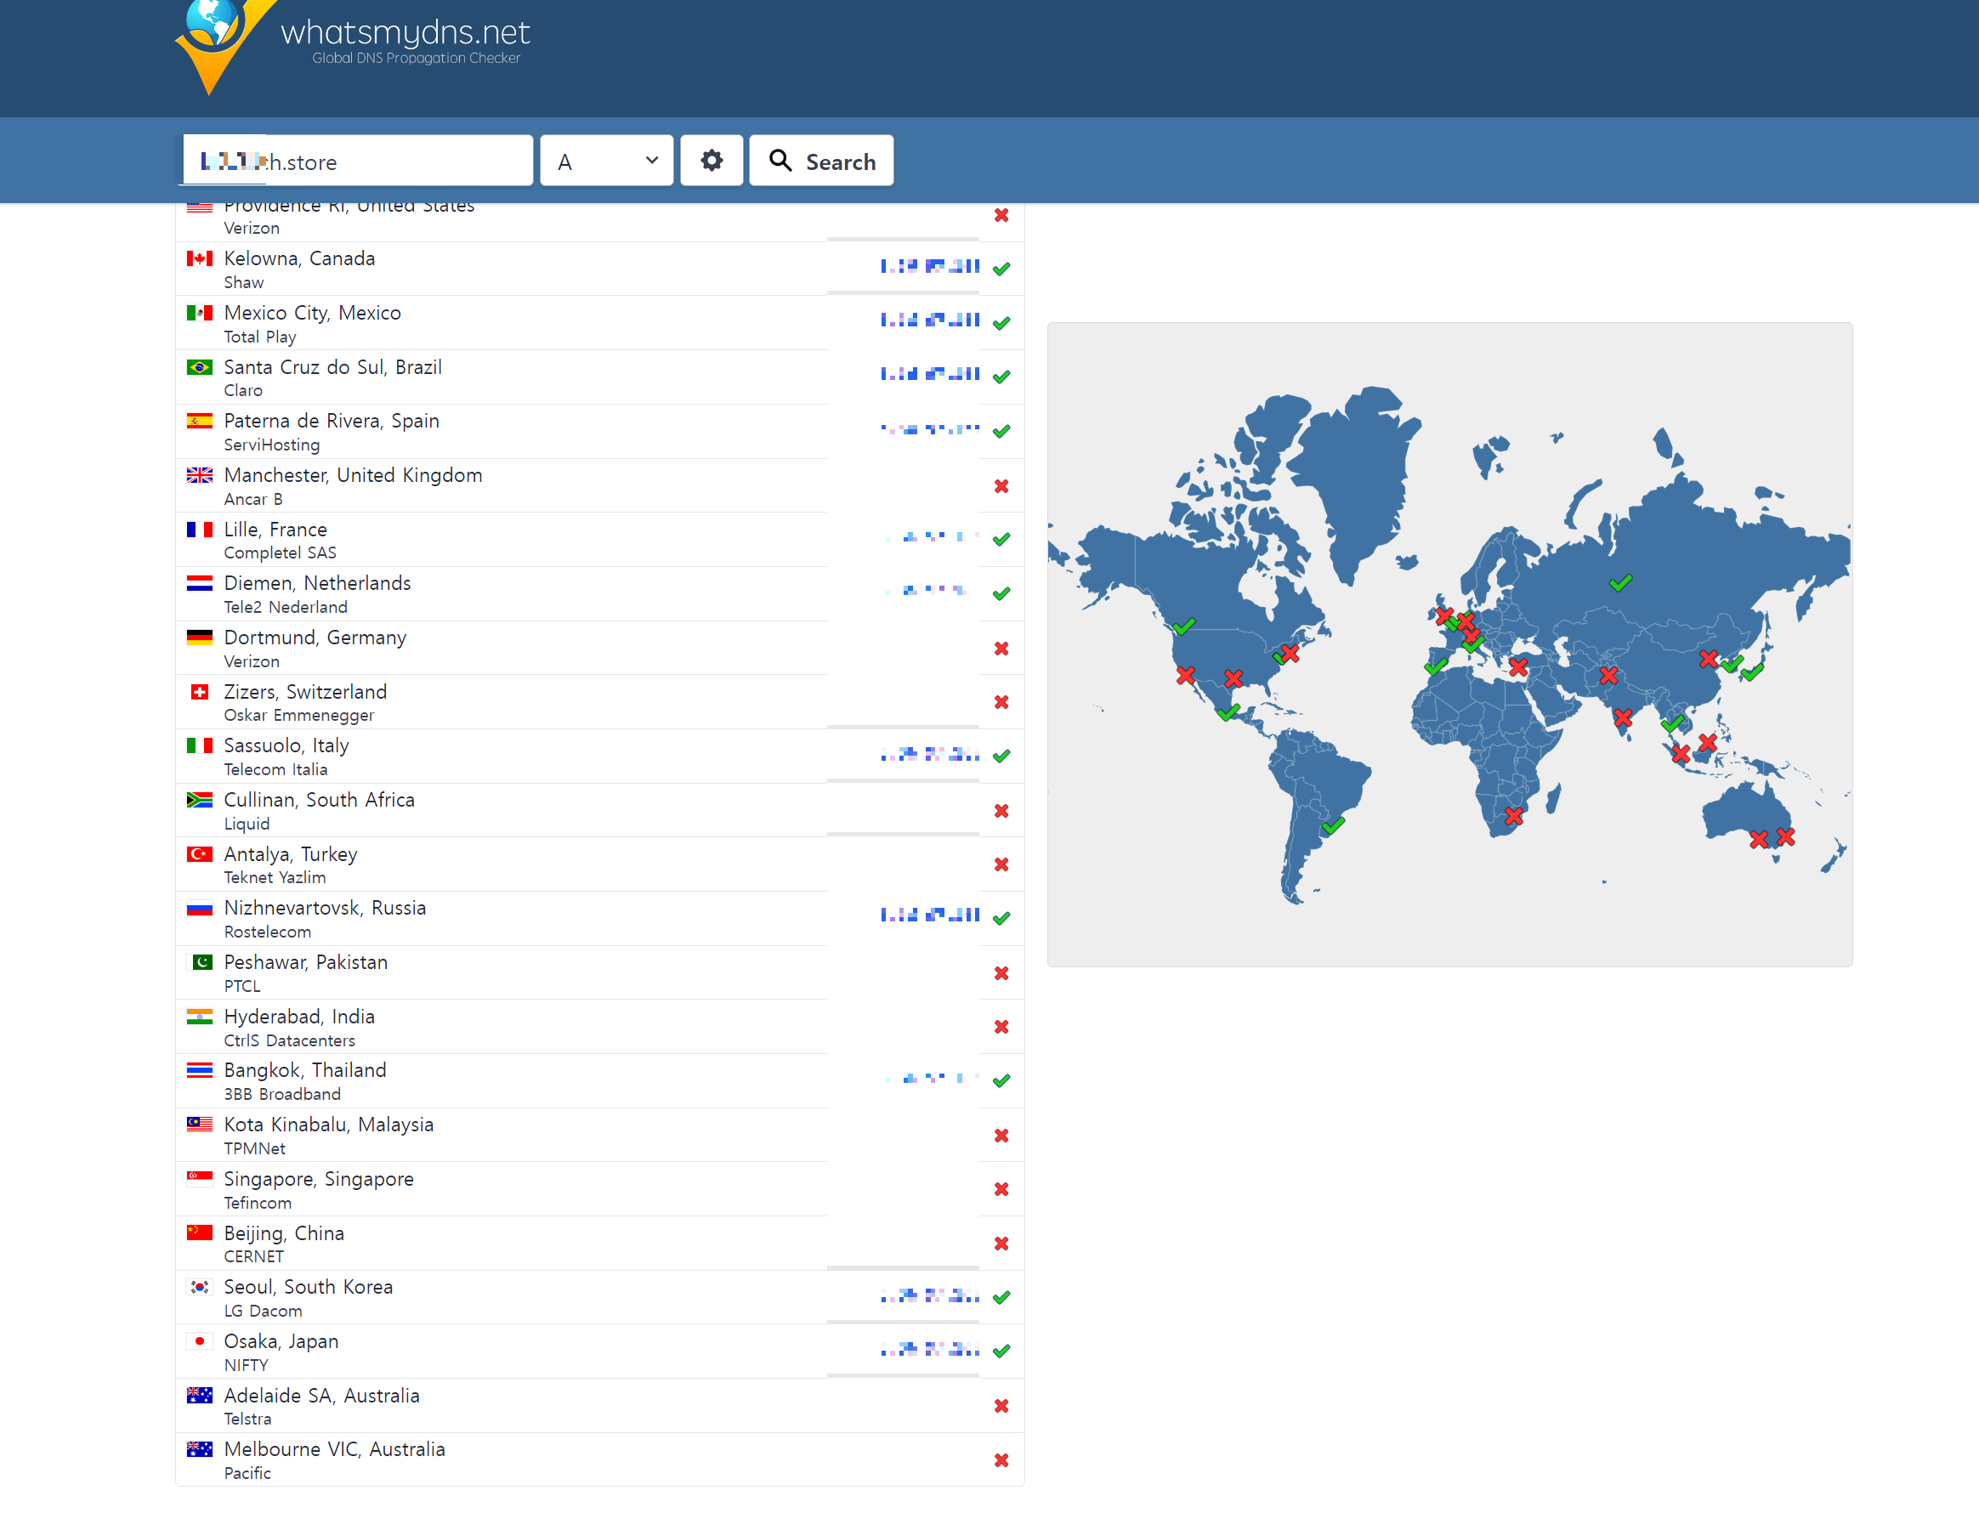Screen dimensions: 1979x1530
Task: Click the Japan flag icon
Action: pyautogui.click(x=200, y=1341)
